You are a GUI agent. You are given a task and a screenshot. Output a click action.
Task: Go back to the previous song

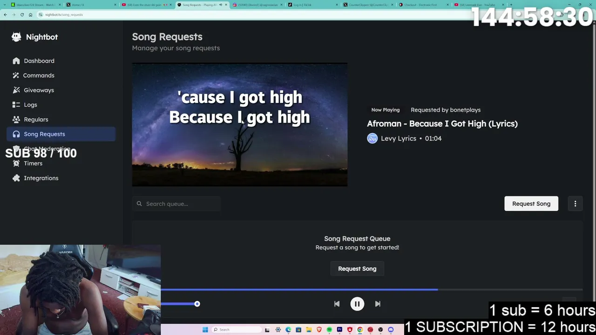tap(337, 304)
